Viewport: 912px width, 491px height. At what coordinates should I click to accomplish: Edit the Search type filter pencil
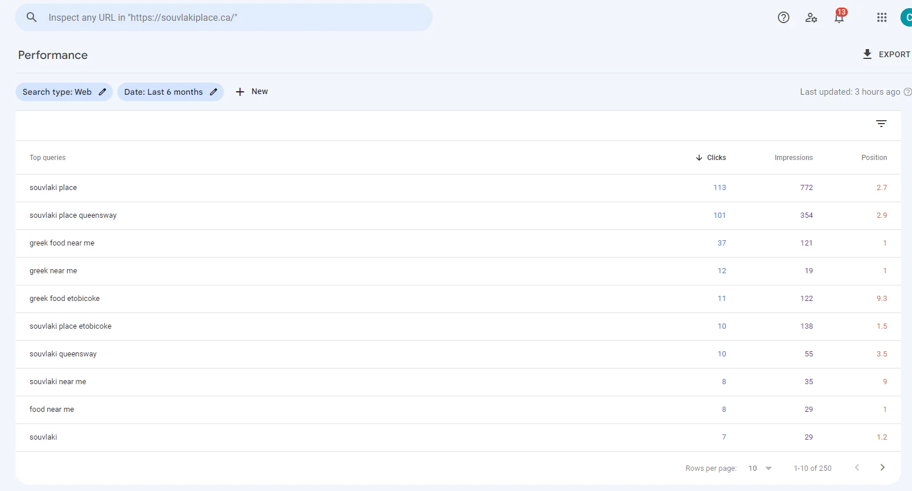102,92
